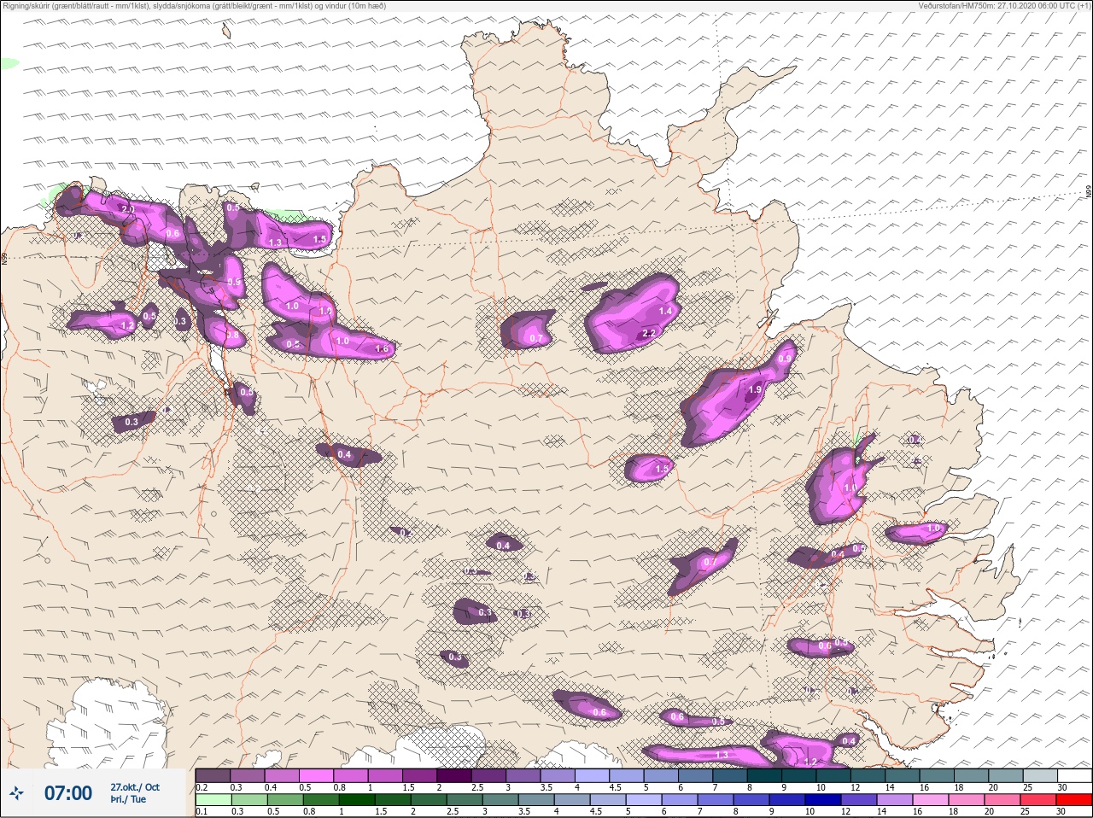Screen dimensions: 1093x818
Task: Click the 1.4 precipitation value on the map
Action: click(665, 312)
